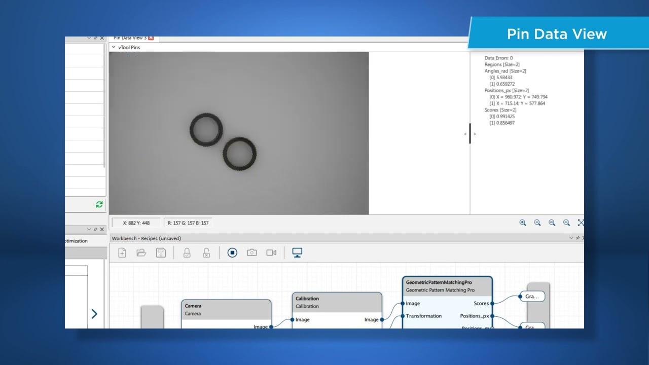
Task: Click the upper-left ring in camera image
Action: click(x=206, y=130)
